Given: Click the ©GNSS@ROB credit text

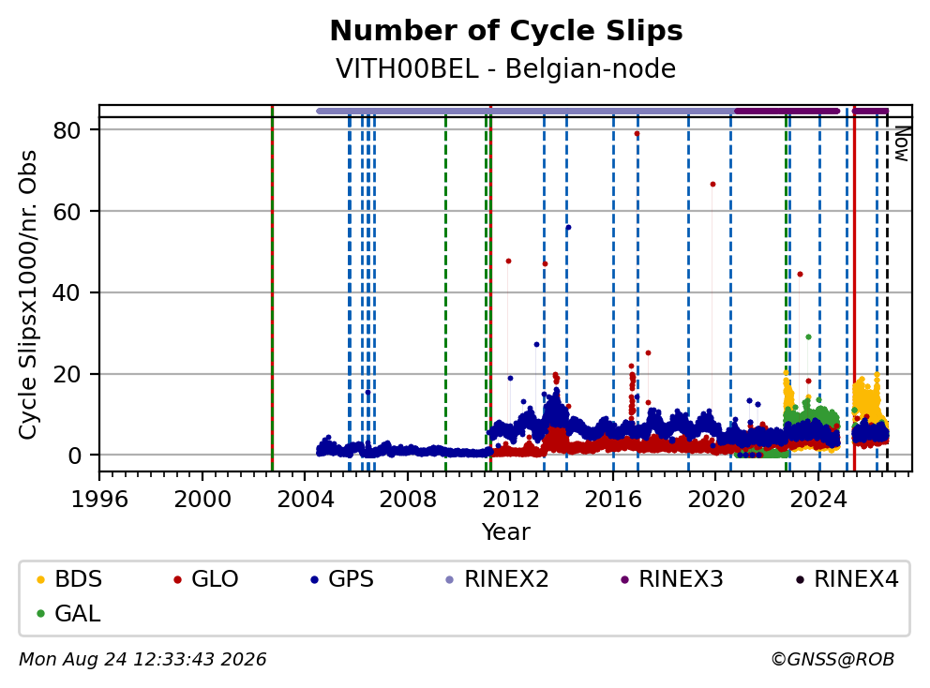Looking at the screenshot, I should click(x=832, y=659).
